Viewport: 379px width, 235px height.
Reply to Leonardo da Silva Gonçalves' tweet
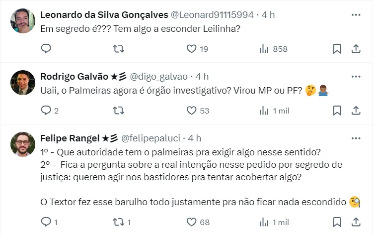tap(46, 49)
